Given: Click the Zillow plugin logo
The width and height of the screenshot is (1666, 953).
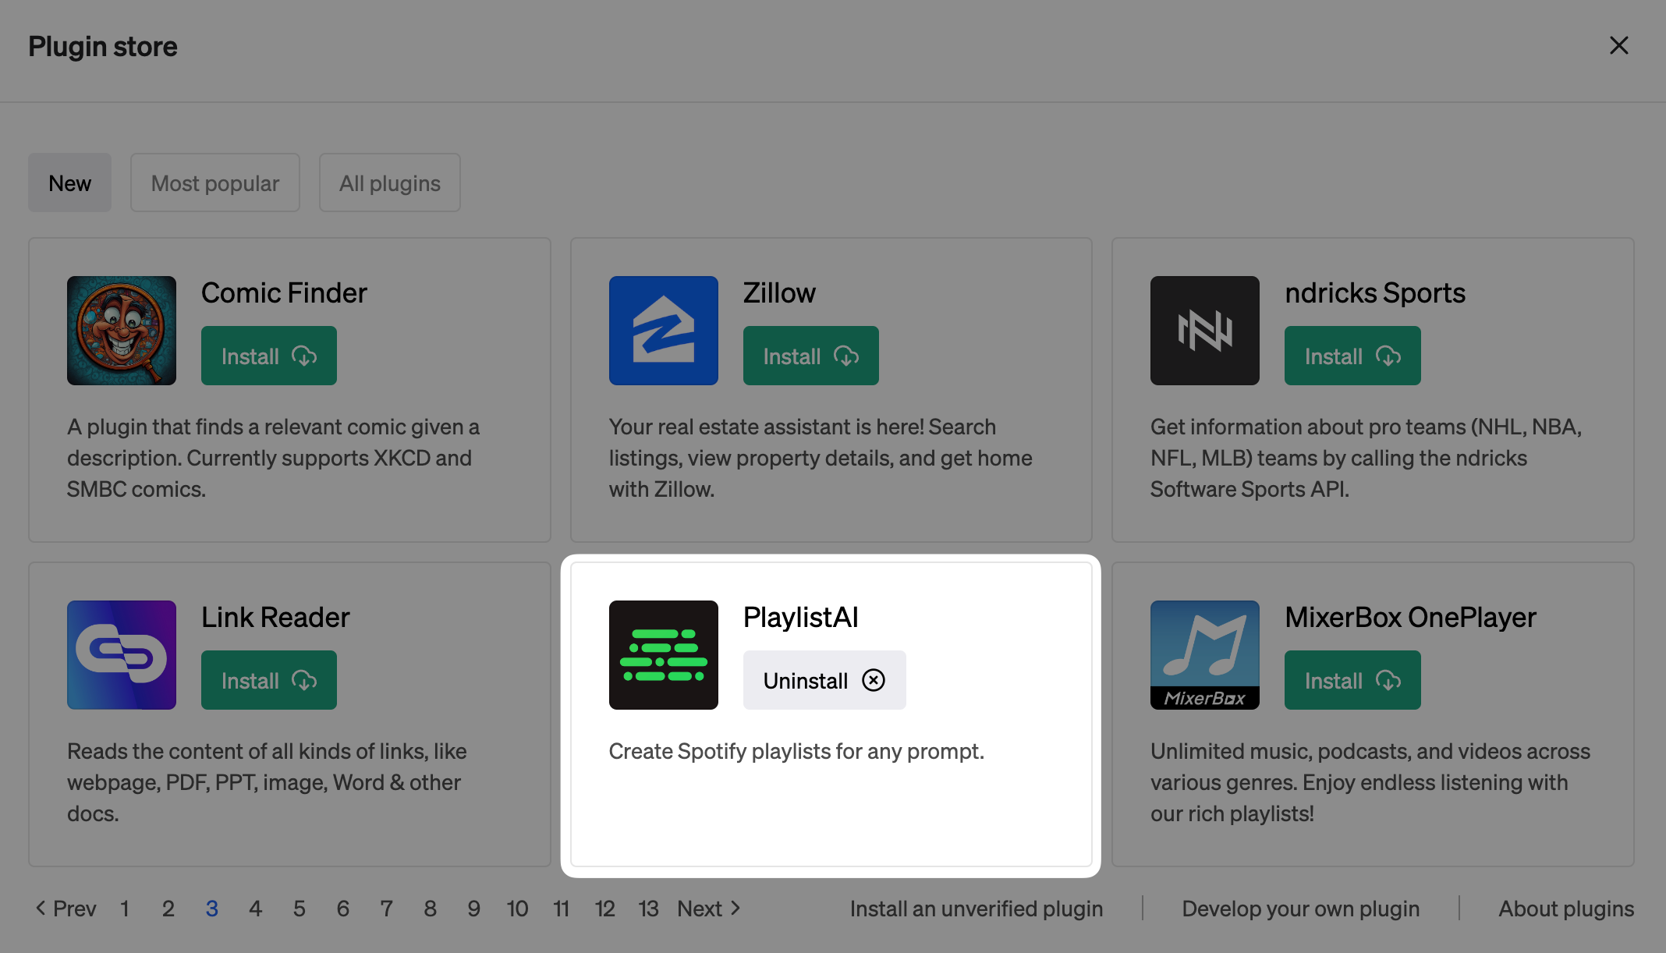Looking at the screenshot, I should [664, 331].
